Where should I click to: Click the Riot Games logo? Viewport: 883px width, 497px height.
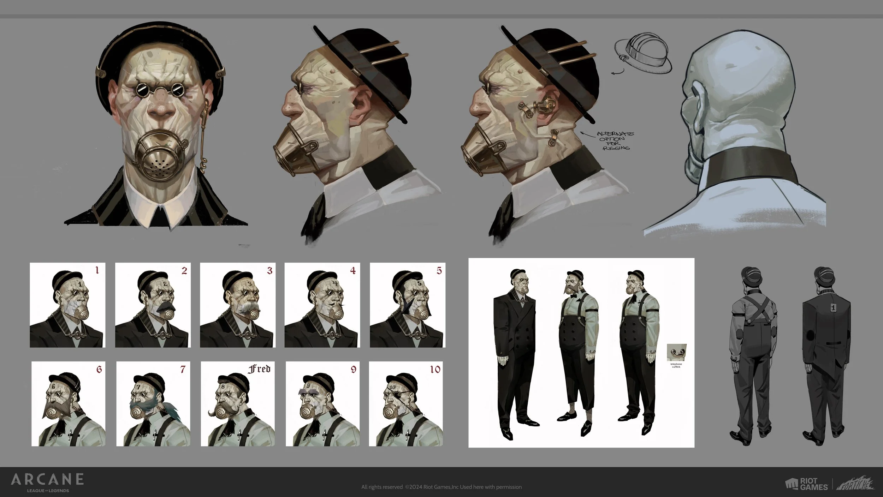coord(806,484)
